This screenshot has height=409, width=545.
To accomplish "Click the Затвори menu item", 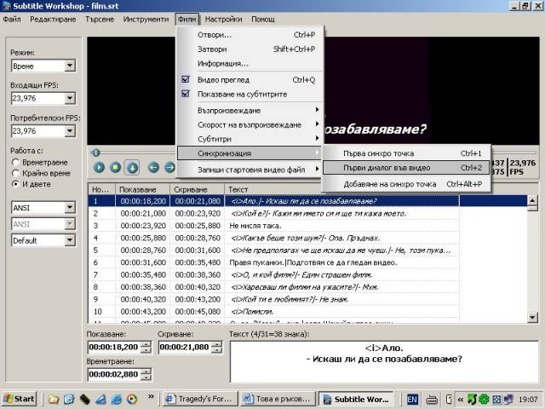I will pyautogui.click(x=250, y=49).
